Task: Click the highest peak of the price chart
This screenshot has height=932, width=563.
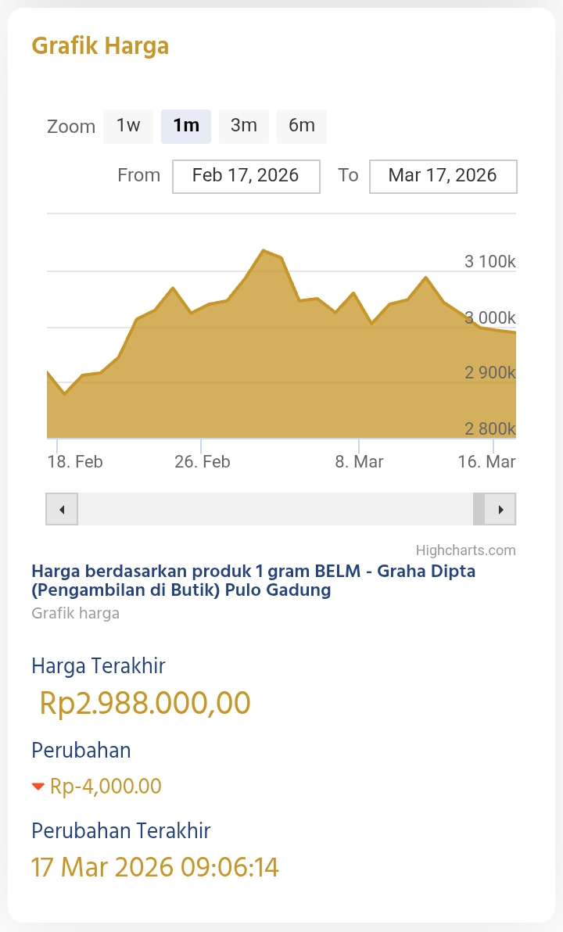Action: click(264, 250)
